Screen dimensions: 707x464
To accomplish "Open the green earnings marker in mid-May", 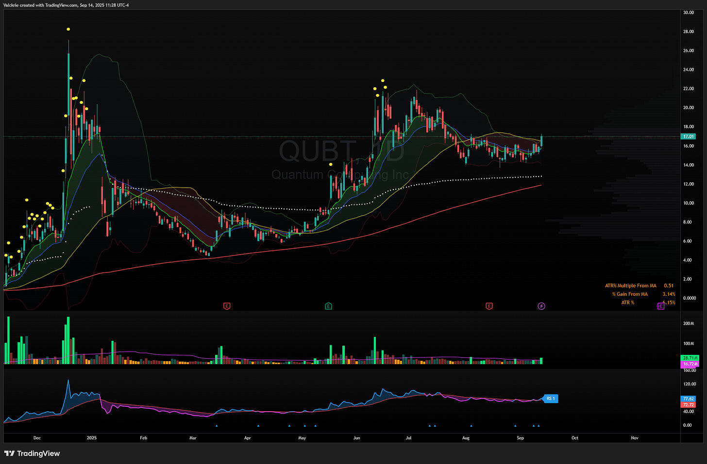I will [x=329, y=306].
